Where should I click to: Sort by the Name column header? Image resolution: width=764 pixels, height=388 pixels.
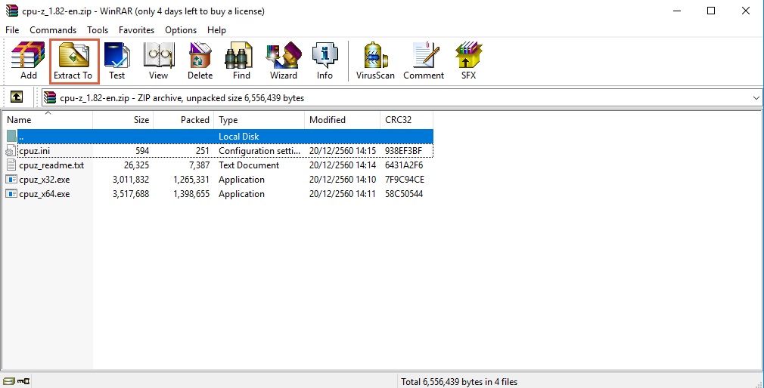(48, 119)
